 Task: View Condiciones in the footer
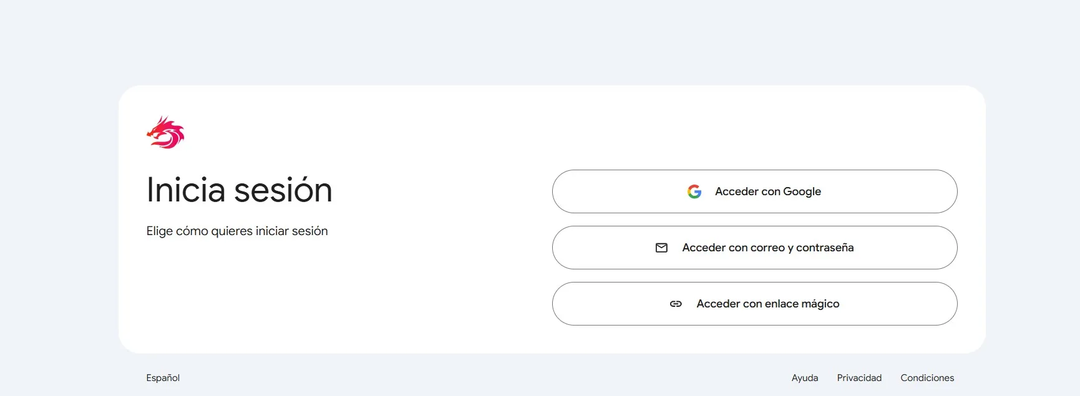[x=927, y=377]
